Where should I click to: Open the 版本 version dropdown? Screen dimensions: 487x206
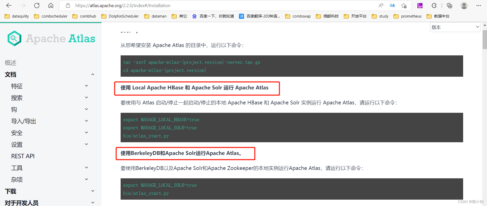pos(455,27)
